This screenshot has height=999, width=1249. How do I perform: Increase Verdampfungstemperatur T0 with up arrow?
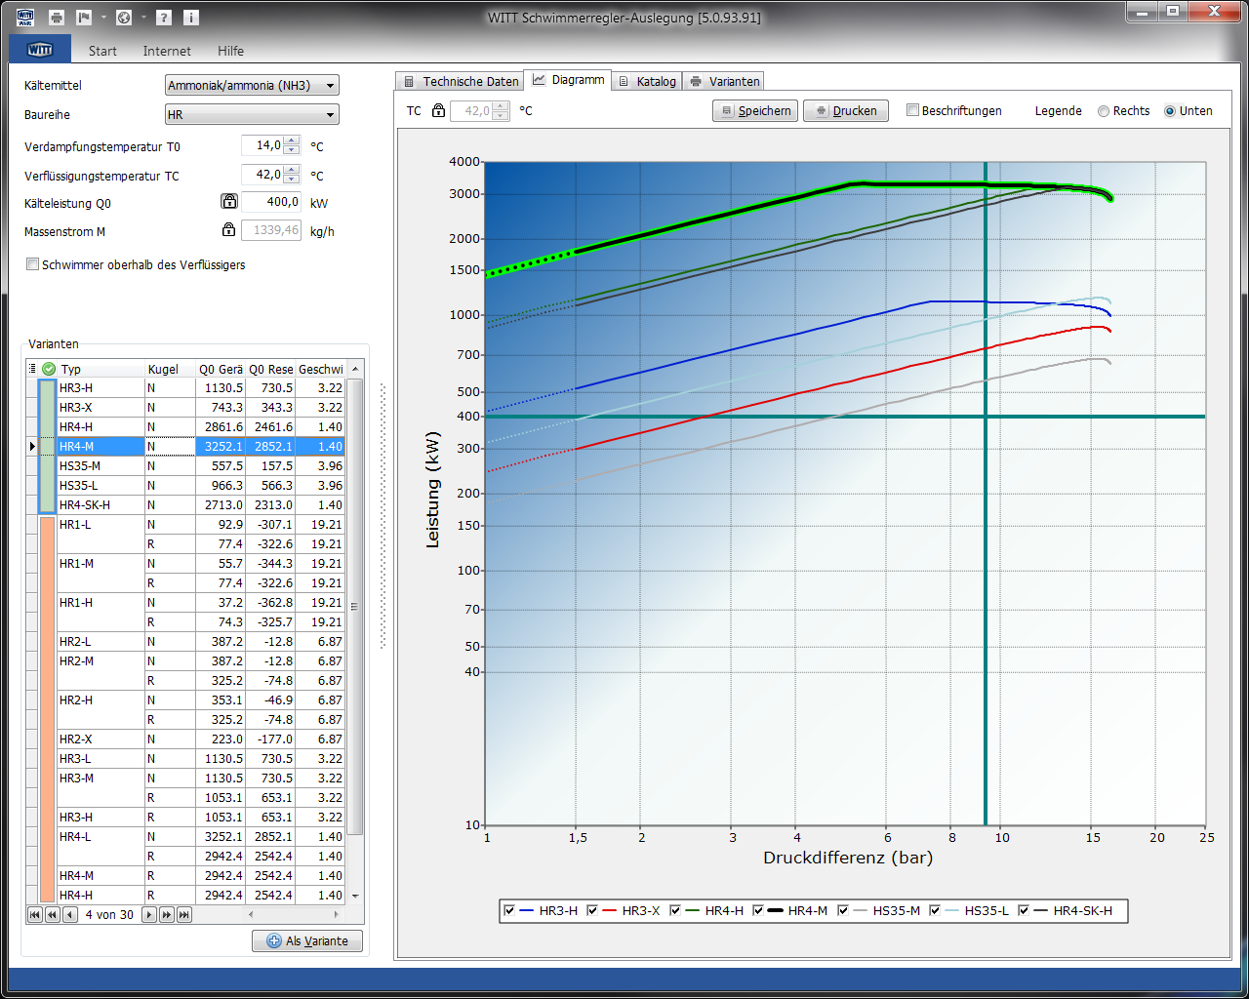point(292,141)
